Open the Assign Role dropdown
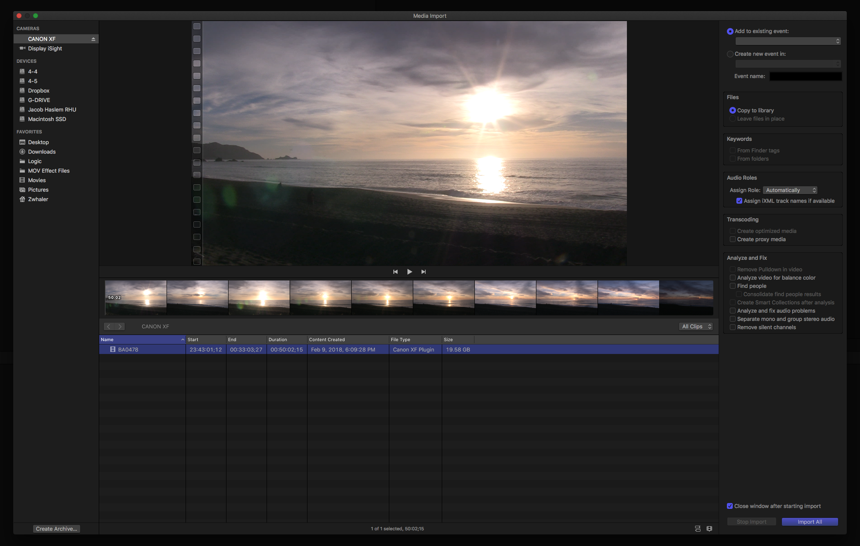 pyautogui.click(x=790, y=190)
